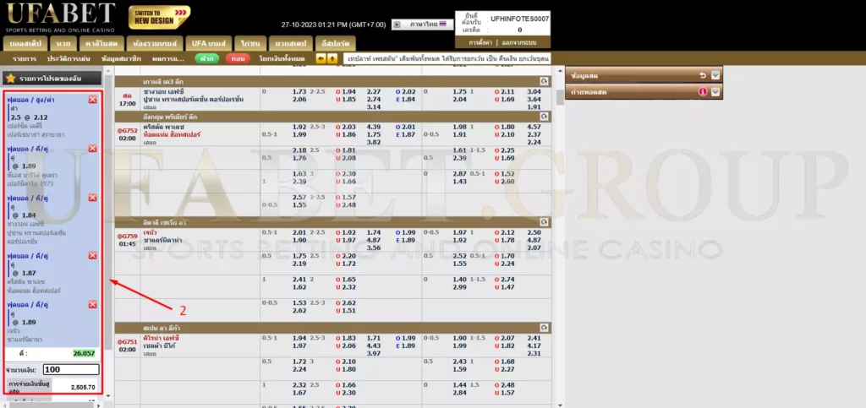The image size is (866, 408).
Task: Click the return arrow icon in ข้อมูลสด panel
Action: 703,74
